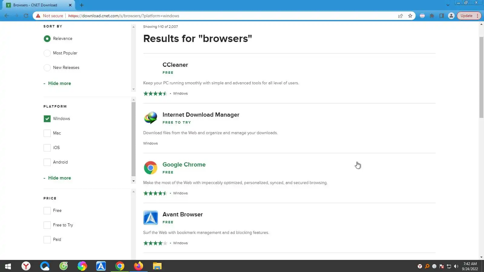Open Avant Browser from the taskbar

101,266
